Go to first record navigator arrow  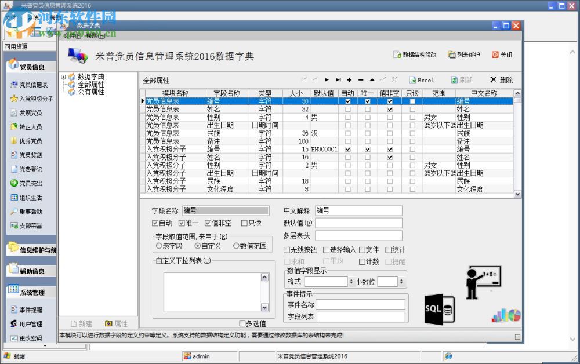(304, 79)
